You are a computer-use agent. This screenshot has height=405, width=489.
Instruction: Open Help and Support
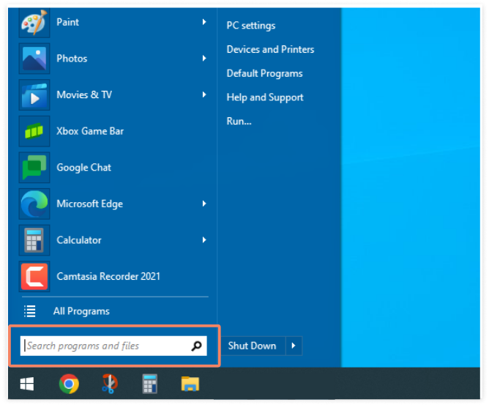pyautogui.click(x=265, y=97)
